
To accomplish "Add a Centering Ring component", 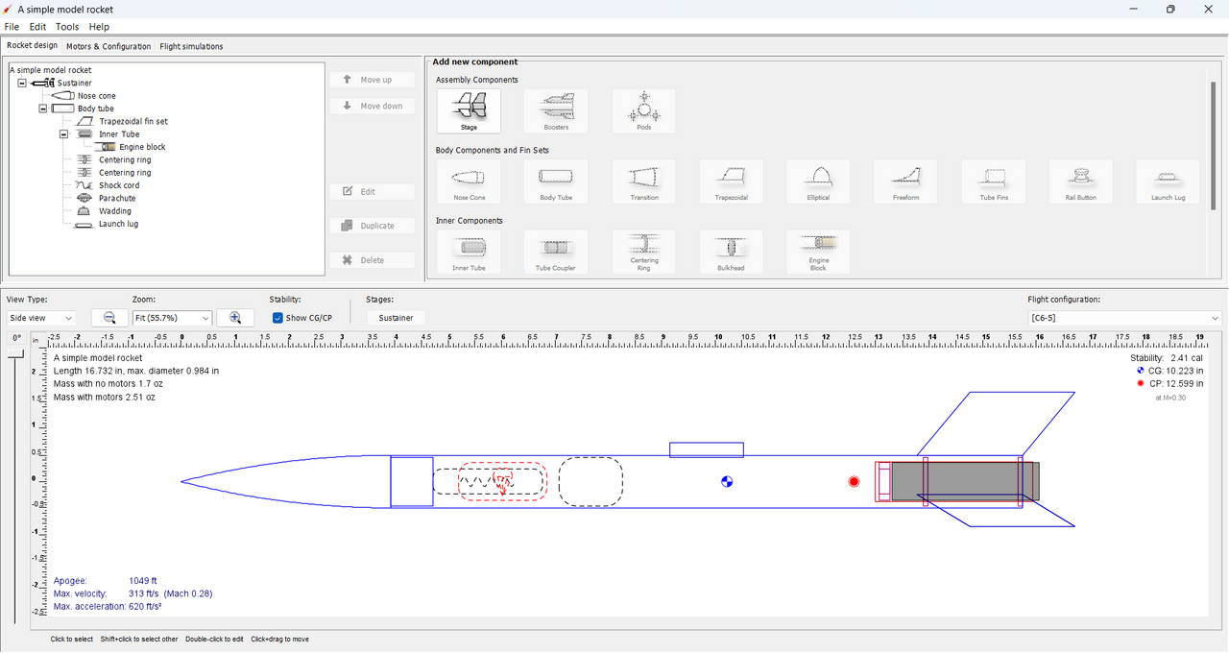I will [644, 252].
